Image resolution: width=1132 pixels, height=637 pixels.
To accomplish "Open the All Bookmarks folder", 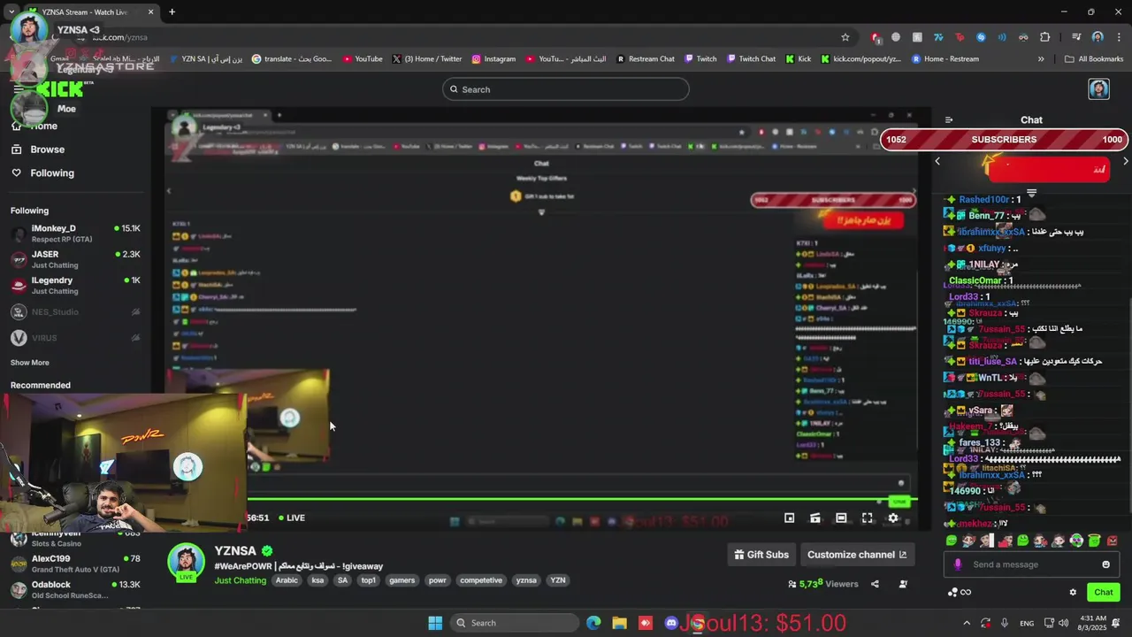I will [x=1094, y=59].
